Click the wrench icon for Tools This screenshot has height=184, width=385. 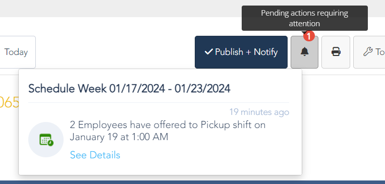click(367, 52)
